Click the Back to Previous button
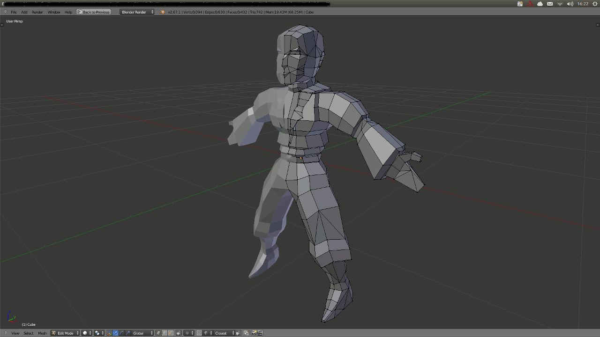 click(94, 12)
